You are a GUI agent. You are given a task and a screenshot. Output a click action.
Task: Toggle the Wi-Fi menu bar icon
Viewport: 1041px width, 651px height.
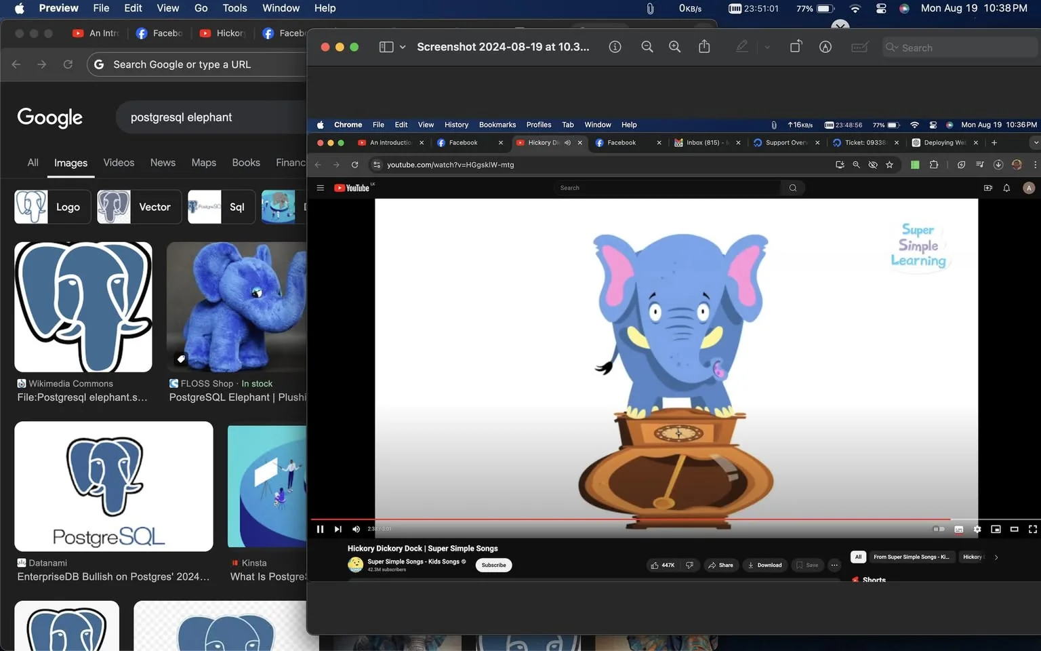coord(855,8)
